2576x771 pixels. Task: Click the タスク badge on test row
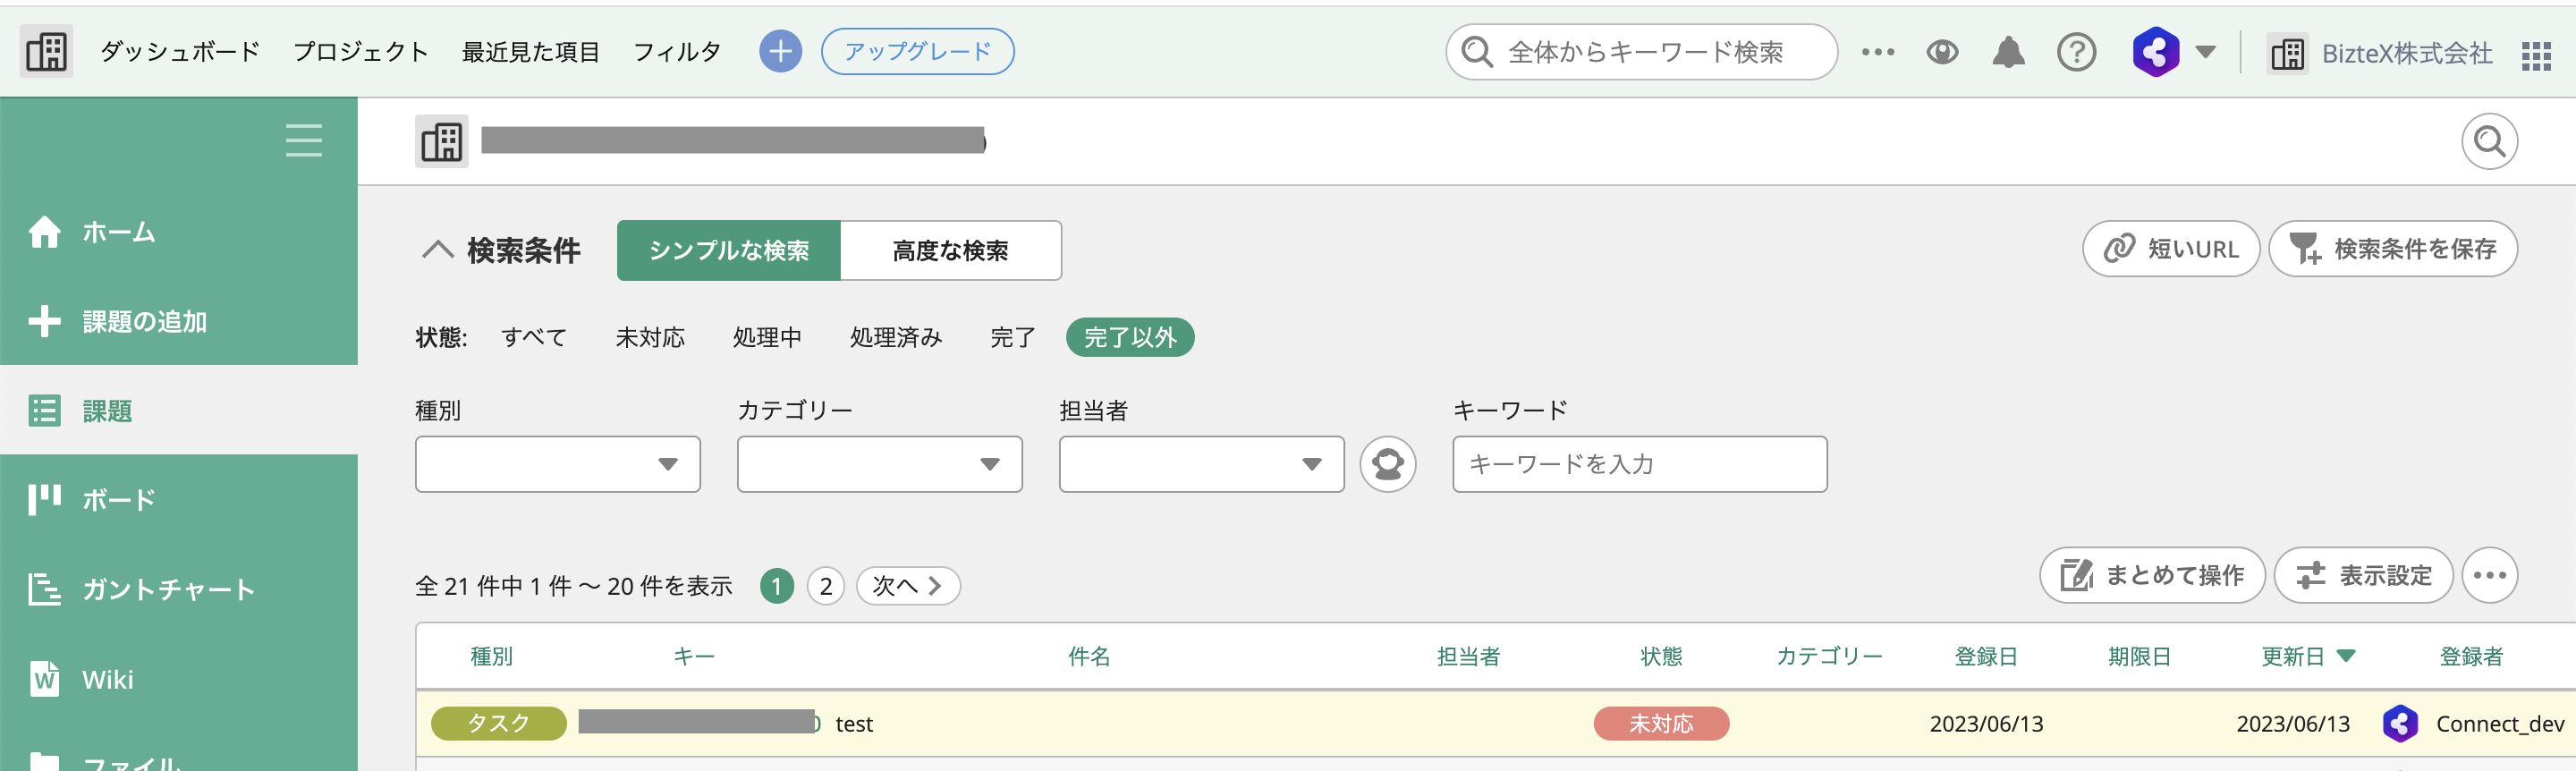coord(498,723)
